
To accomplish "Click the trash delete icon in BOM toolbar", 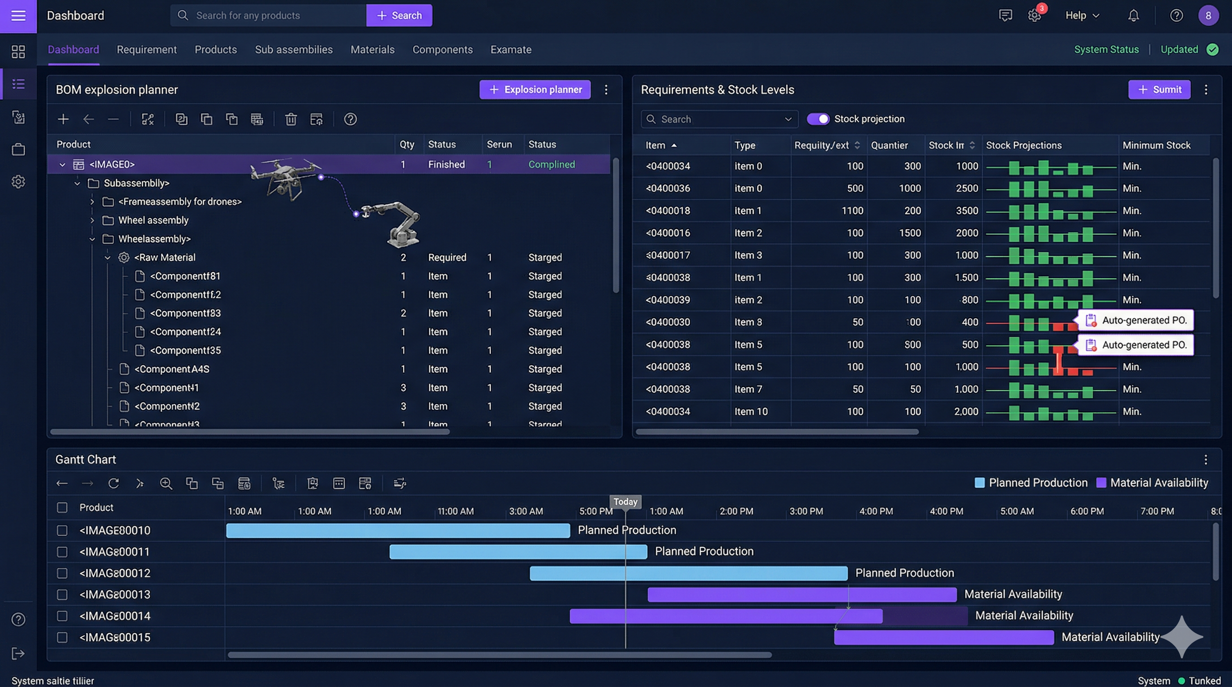I will point(291,119).
